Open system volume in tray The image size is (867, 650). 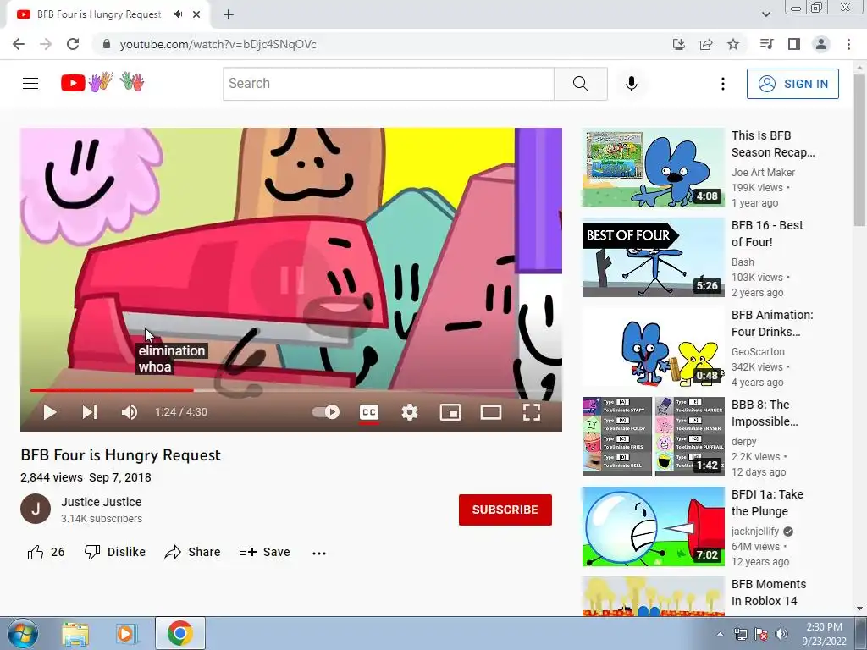point(781,634)
